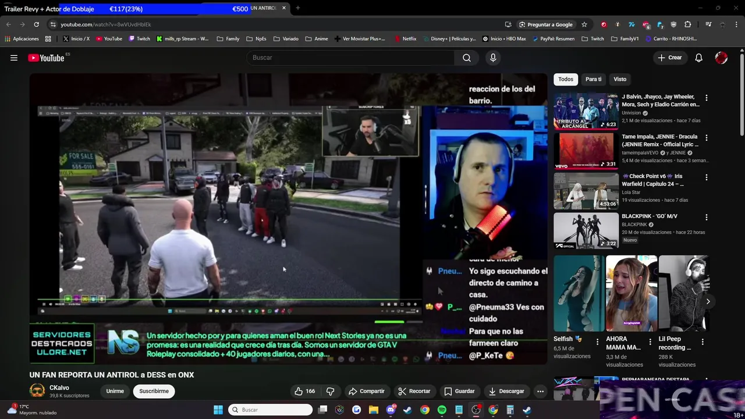The height and width of the screenshot is (419, 745).
Task: Open the Netflix bookmark
Action: [405, 39]
